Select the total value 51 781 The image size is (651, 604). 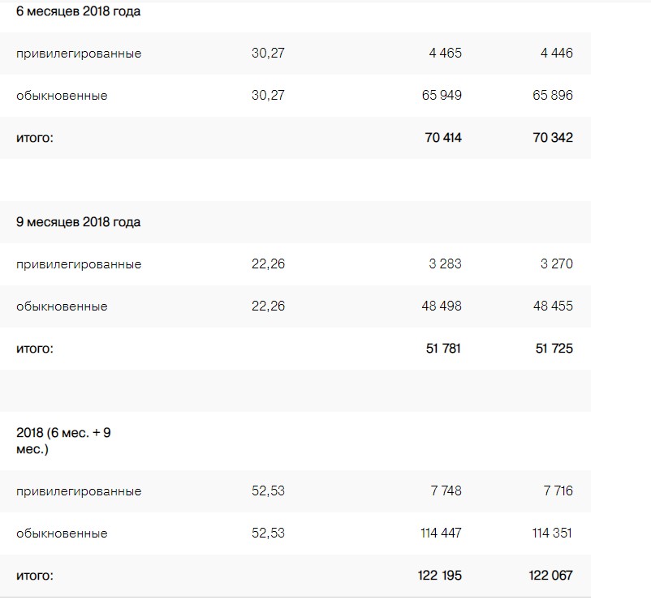pos(443,349)
